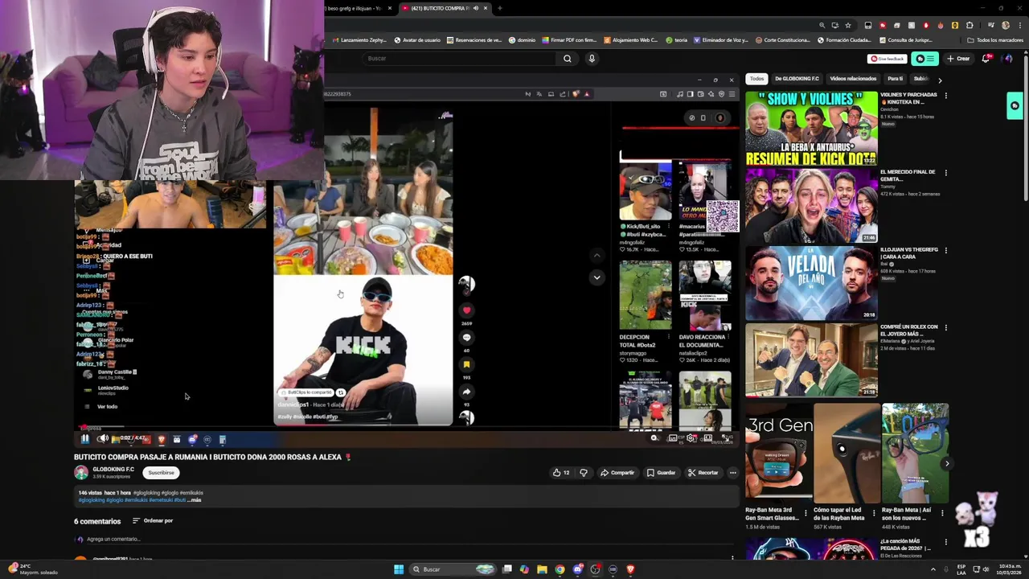
Task: Open options for Violines y Parchadas video
Action: (945, 96)
